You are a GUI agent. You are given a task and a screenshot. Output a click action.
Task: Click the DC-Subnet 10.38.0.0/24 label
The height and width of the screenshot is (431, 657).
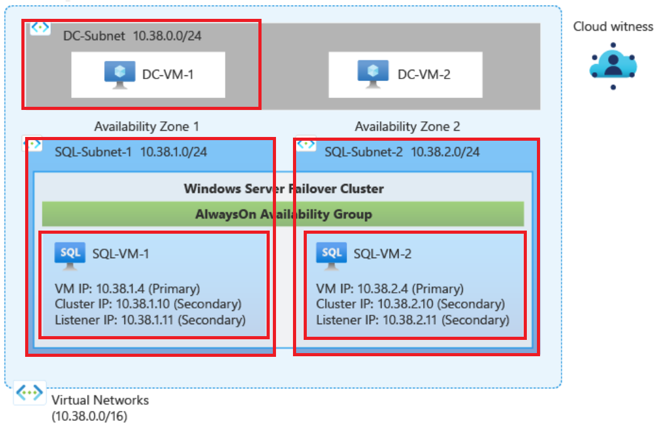click(133, 36)
